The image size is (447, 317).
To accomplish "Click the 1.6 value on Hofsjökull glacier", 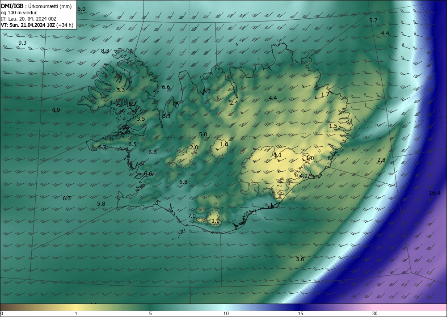I will pos(224,144).
